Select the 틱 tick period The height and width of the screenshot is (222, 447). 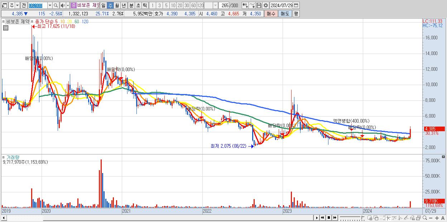pos(145,5)
